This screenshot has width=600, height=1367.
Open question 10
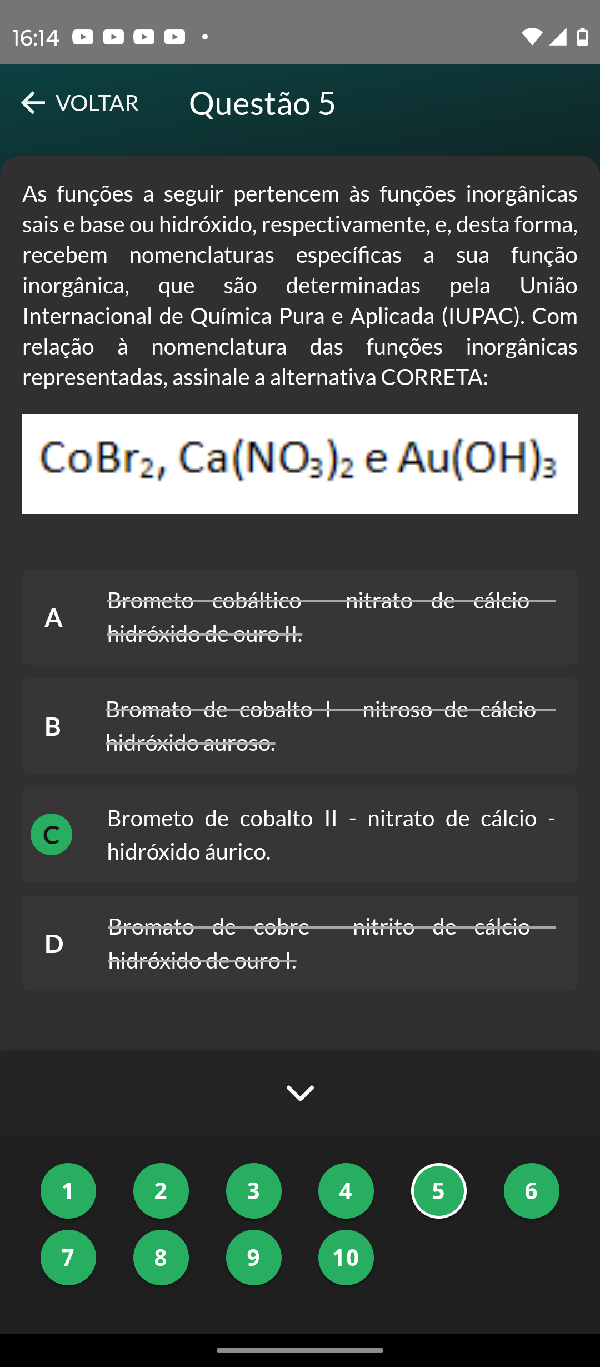click(346, 1258)
